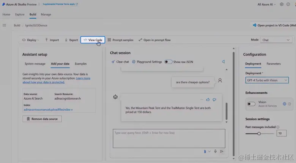The height and width of the screenshot is (163, 296).
Task: Select the Build tab
Action: coord(33,14)
